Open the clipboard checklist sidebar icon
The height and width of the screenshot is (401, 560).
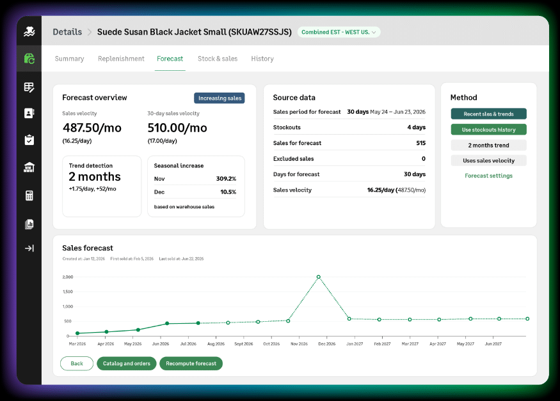29,140
